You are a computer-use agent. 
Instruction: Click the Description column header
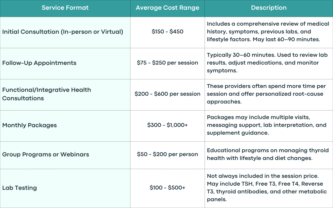(269, 8)
